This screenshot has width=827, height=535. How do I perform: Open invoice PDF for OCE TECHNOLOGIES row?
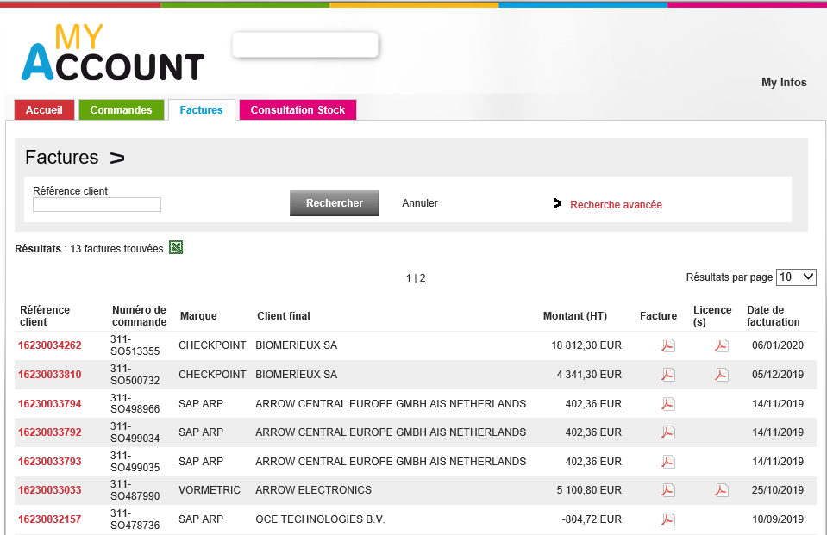click(x=667, y=519)
